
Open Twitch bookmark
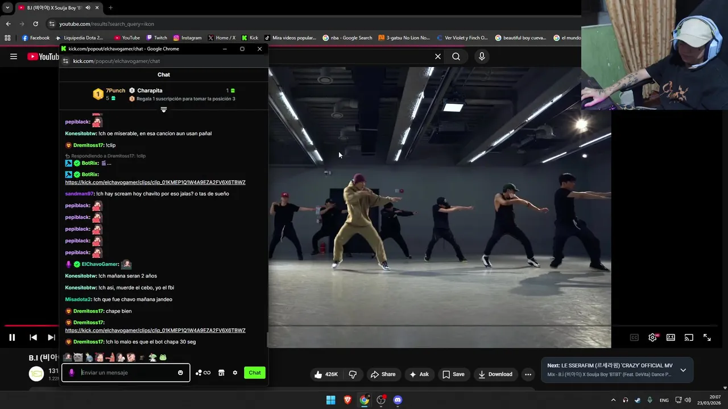click(156, 38)
